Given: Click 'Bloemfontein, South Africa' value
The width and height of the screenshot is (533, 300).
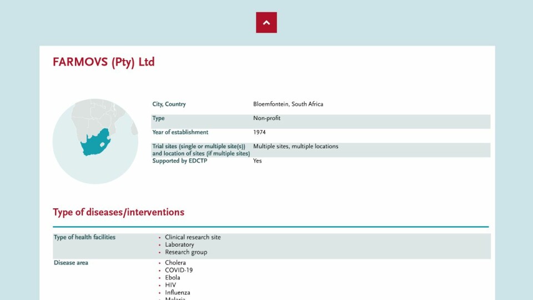Looking at the screenshot, I should point(288,104).
